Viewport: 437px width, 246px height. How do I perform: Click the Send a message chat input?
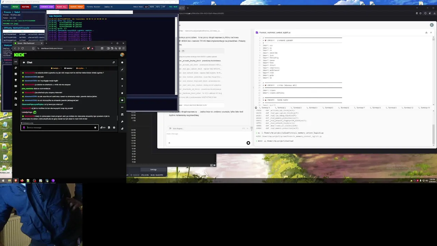point(59,127)
